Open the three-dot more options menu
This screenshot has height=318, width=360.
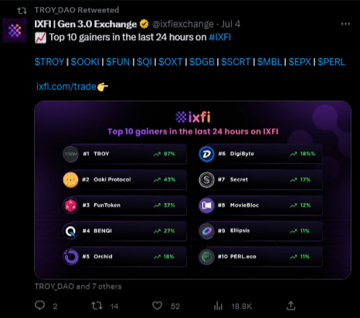[345, 24]
